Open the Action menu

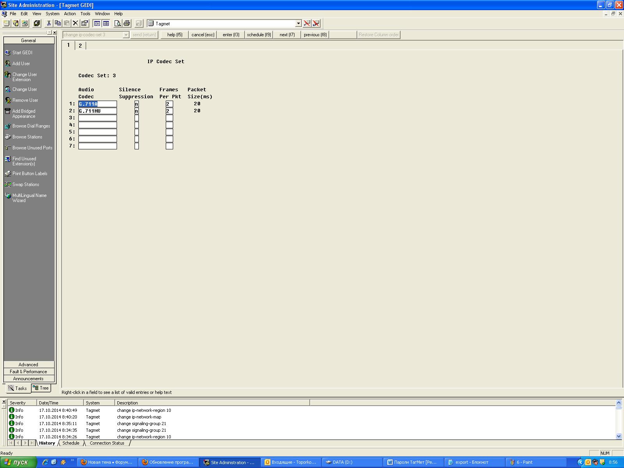(x=70, y=14)
